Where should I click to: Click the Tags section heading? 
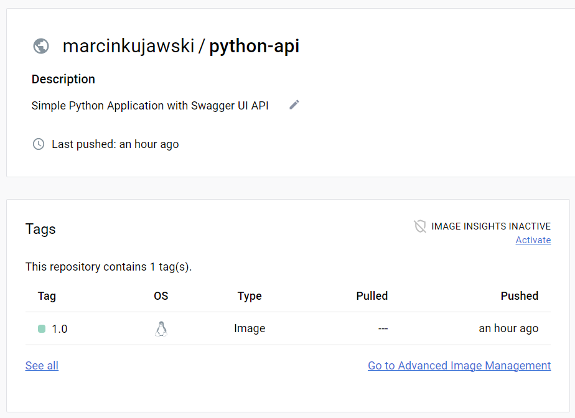(x=40, y=229)
